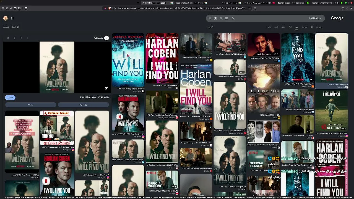Open the saved content link with bookmark icon
Screen dimensions: 354x199
[x=11, y=27]
